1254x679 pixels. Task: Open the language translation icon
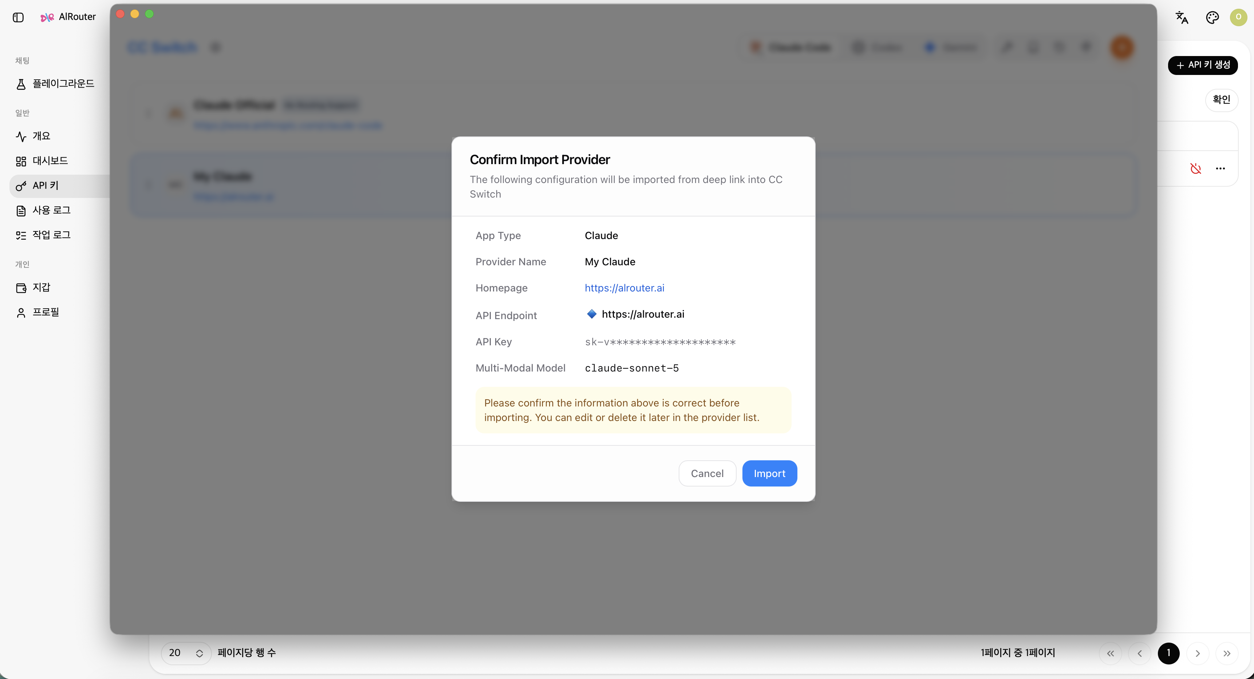(1182, 17)
